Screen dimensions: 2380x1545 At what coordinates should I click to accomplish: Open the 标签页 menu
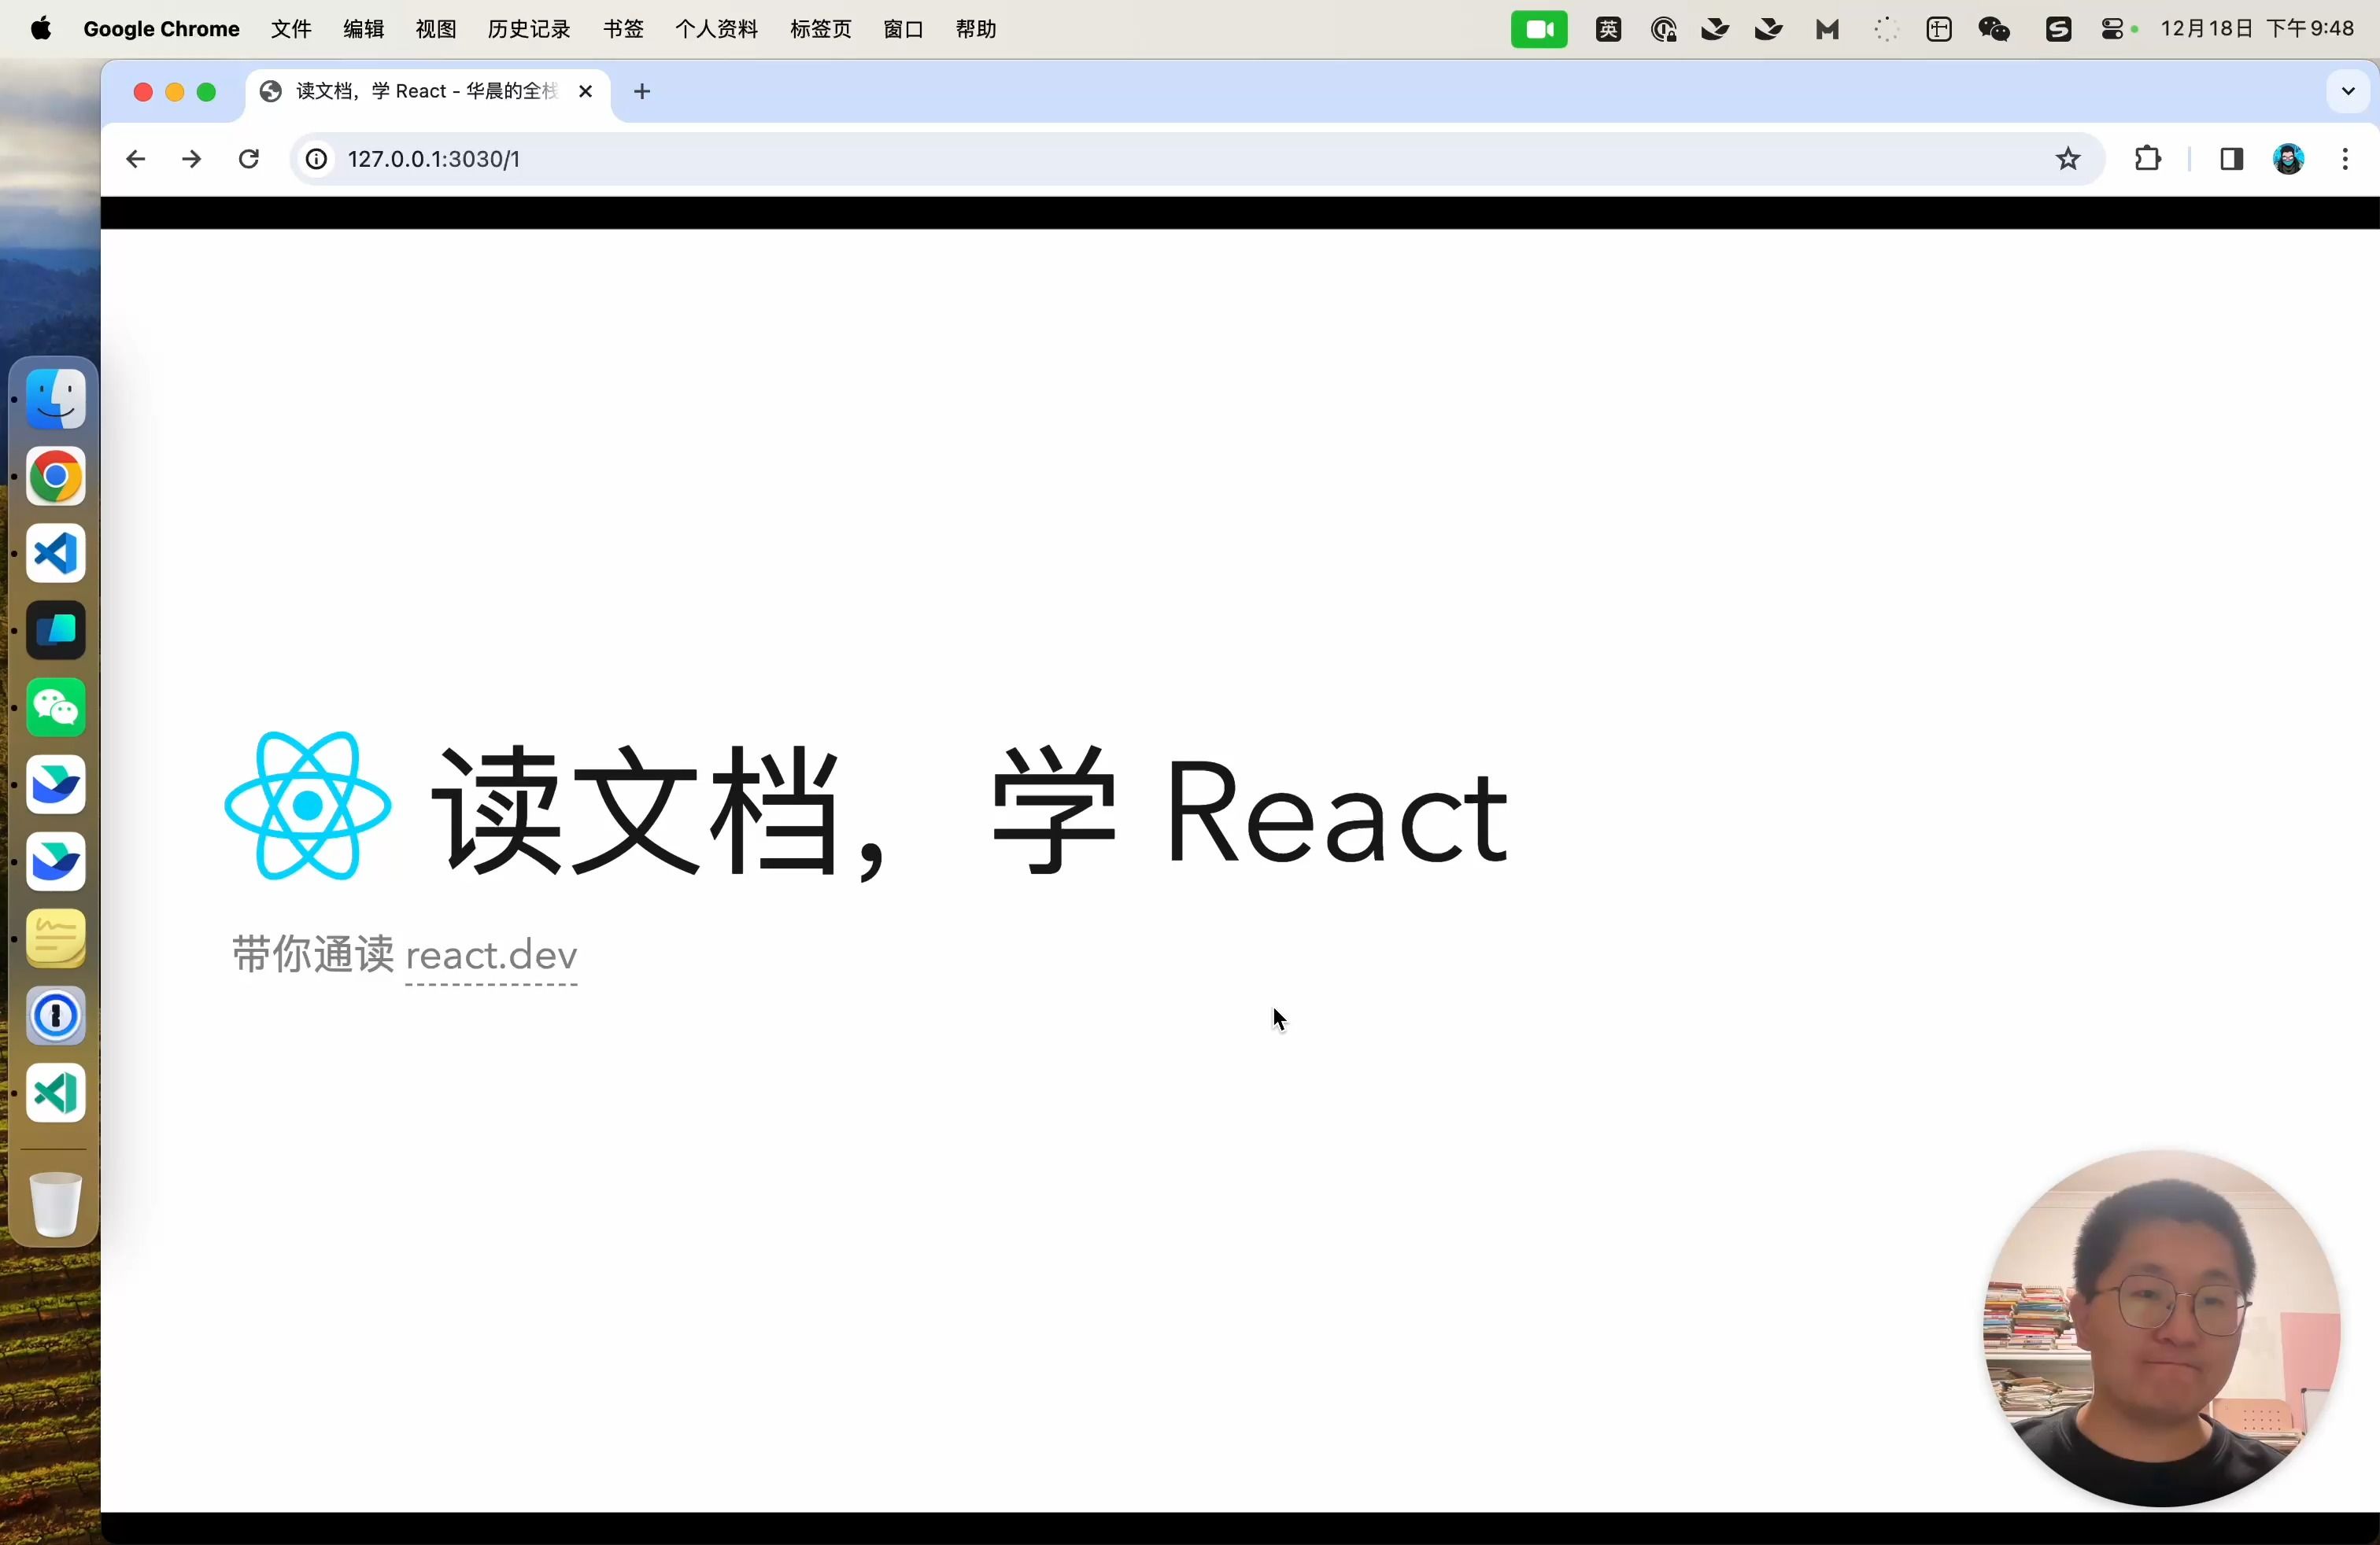point(821,29)
